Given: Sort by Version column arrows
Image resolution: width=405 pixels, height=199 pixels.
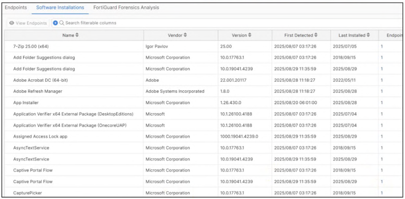Looking at the screenshot, I should (249, 35).
